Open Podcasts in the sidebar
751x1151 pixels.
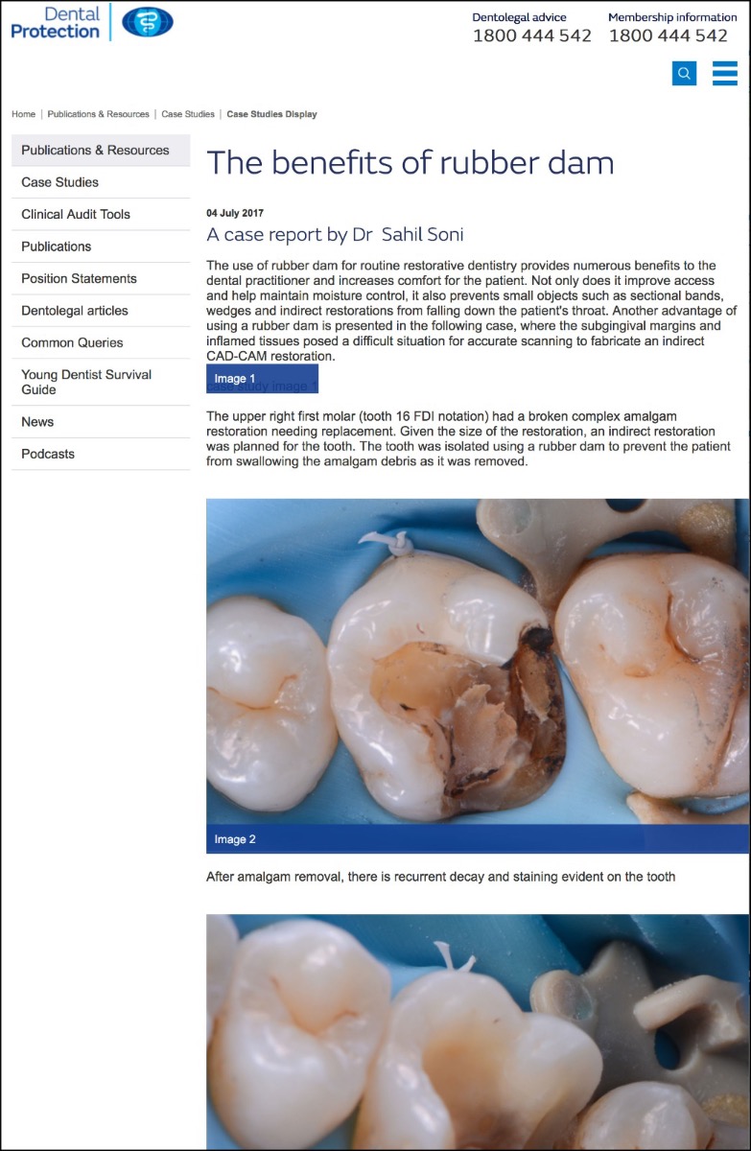(x=101, y=454)
